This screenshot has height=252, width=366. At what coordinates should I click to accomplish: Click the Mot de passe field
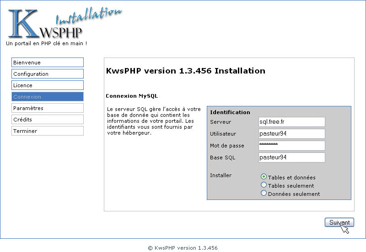click(292, 146)
